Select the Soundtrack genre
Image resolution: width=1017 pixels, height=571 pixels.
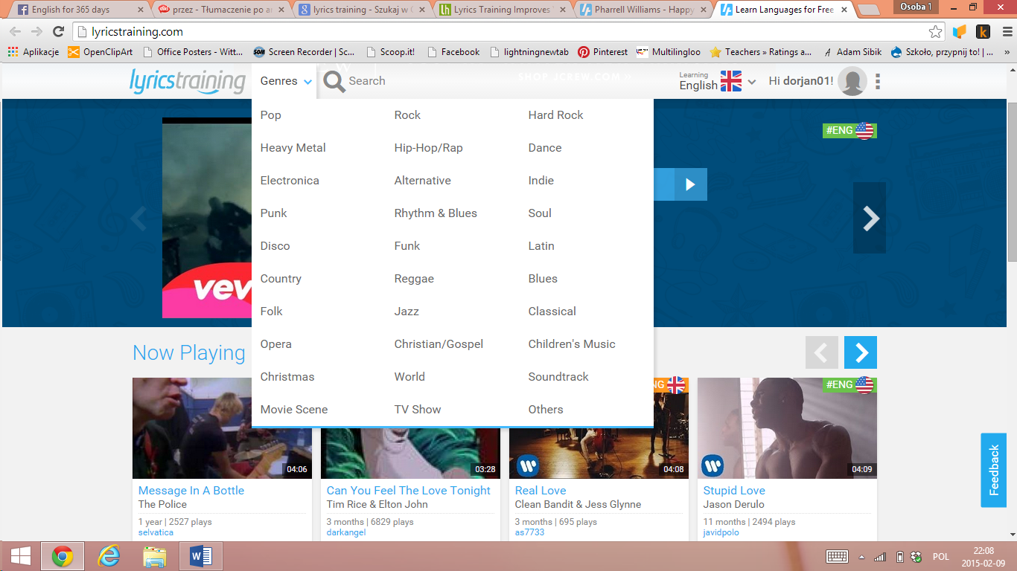coord(558,377)
